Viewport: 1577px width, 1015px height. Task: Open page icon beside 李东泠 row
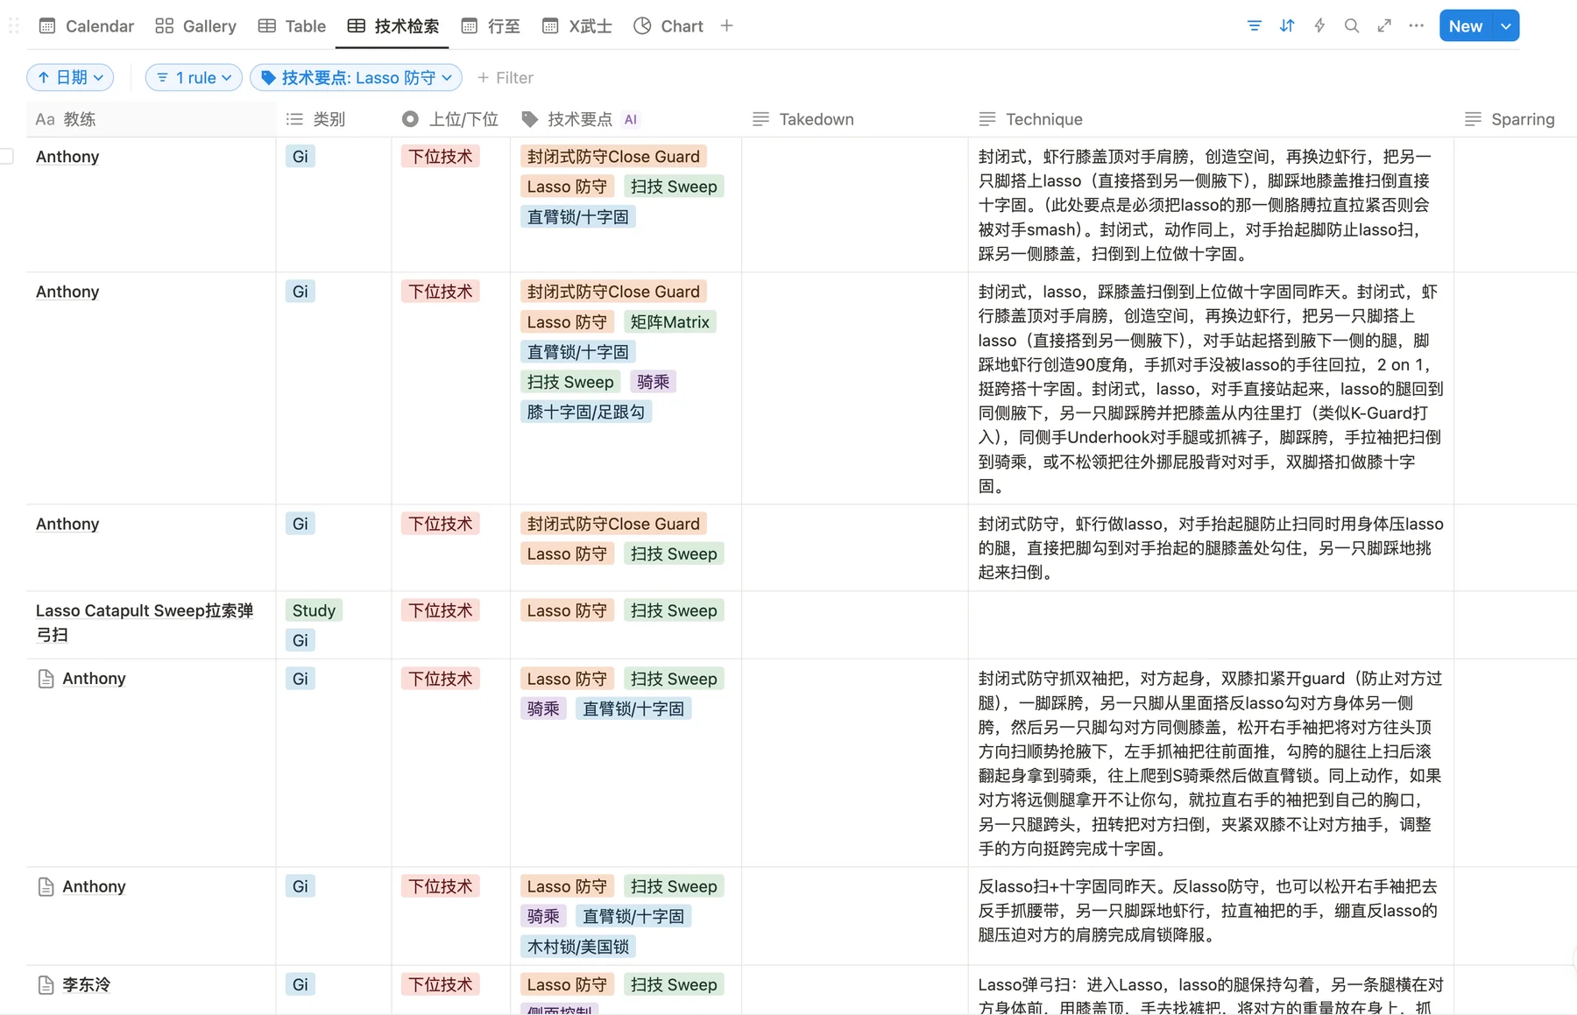coord(46,985)
